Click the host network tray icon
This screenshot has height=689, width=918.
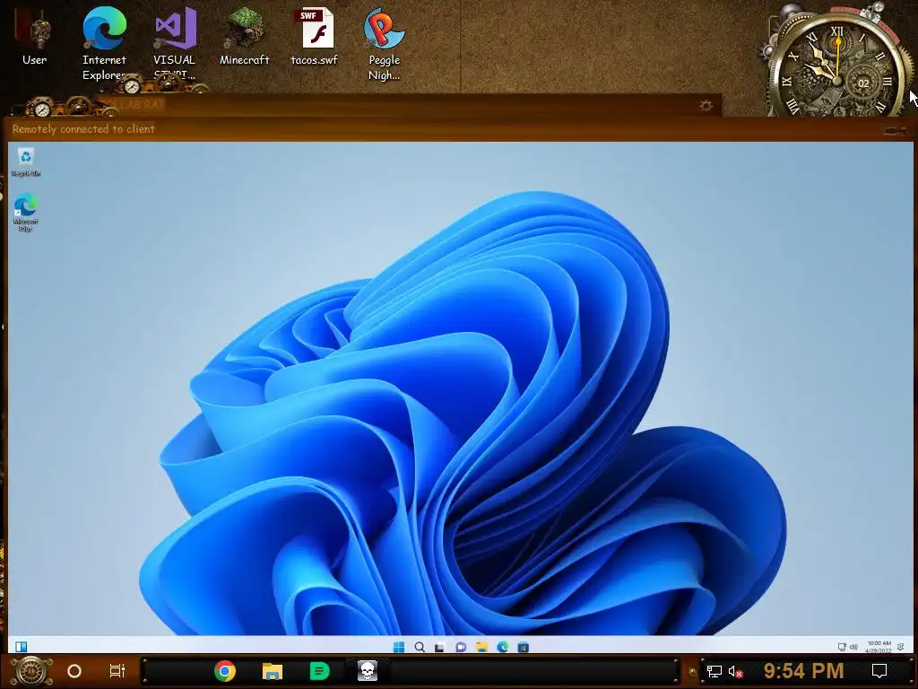(x=714, y=671)
